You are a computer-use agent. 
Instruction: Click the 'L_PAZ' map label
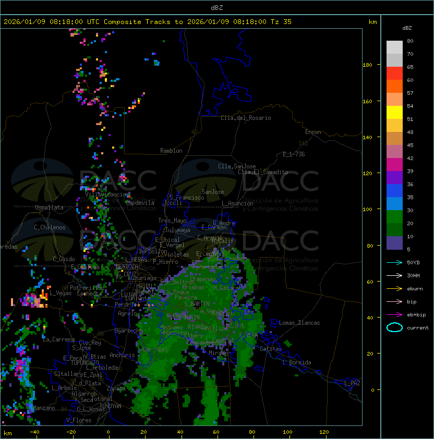(x=352, y=383)
